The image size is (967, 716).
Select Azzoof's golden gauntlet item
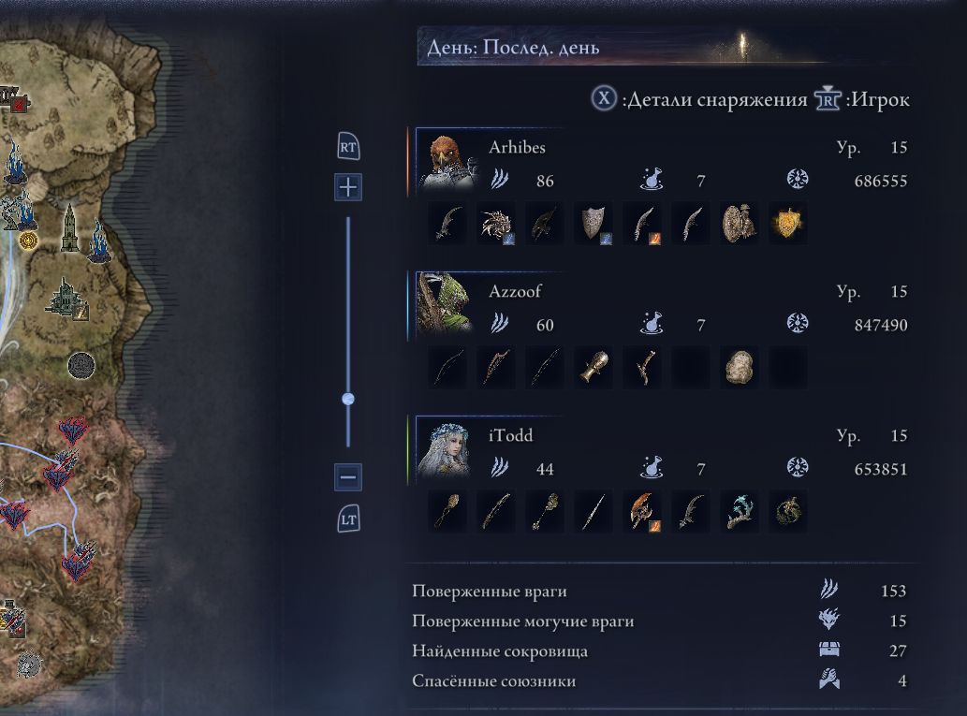pos(593,368)
